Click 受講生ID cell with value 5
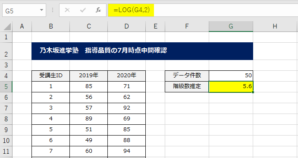The height and width of the screenshot is (158, 298). point(51,130)
